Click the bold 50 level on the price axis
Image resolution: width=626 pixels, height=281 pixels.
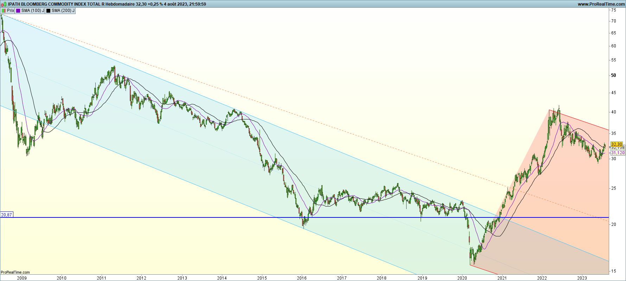[614, 76]
